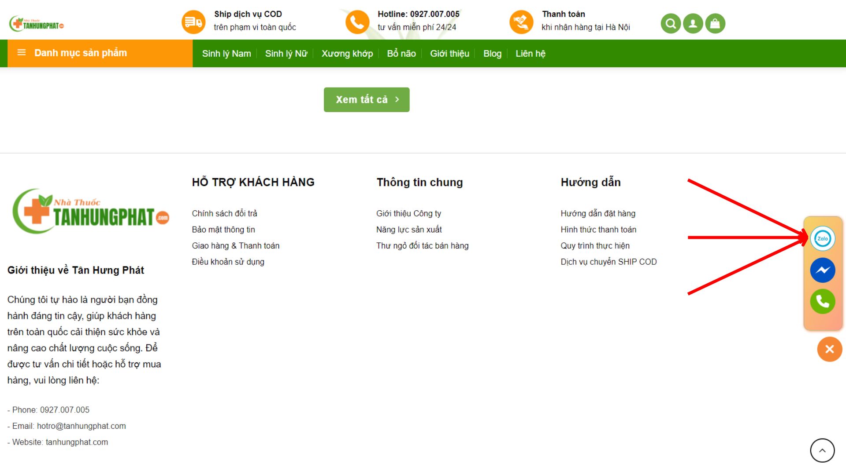This screenshot has width=846, height=475.
Task: Open the shopping bag cart icon
Action: click(x=715, y=23)
